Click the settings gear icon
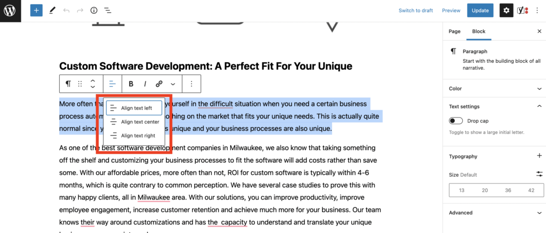Viewport: 546px width, 233px height. pyautogui.click(x=506, y=10)
